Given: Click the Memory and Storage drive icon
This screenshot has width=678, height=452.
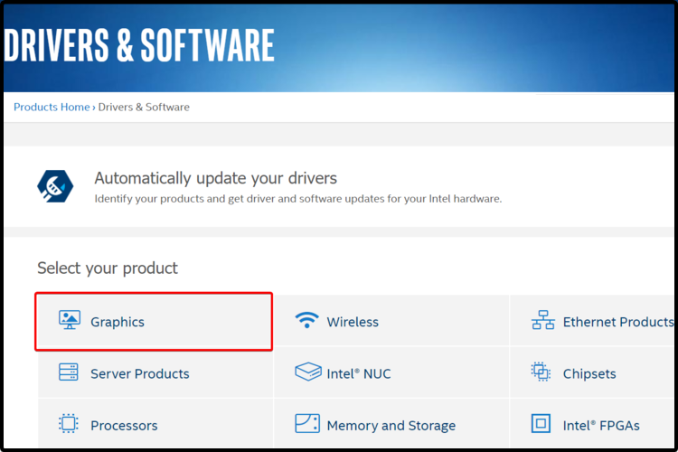Looking at the screenshot, I should (307, 423).
